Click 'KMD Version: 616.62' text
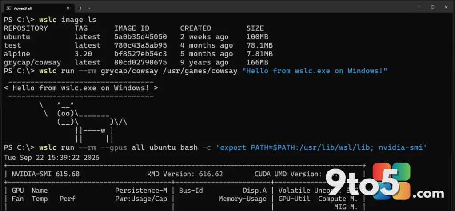The width and height of the screenshot is (455, 211). click(185, 174)
